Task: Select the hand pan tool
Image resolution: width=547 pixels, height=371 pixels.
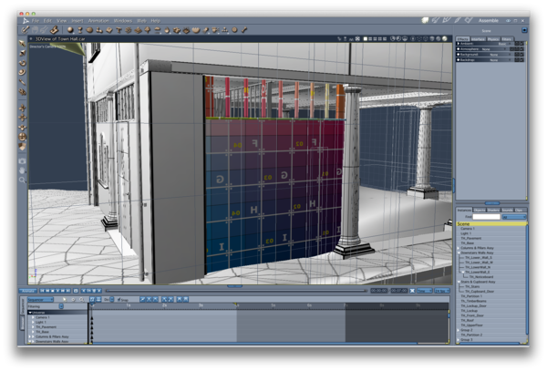Action: pos(22,170)
